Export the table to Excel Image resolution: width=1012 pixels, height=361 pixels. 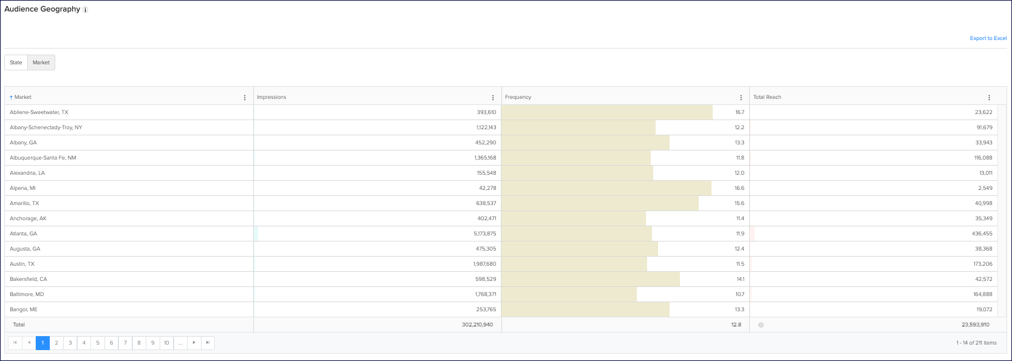coord(988,38)
